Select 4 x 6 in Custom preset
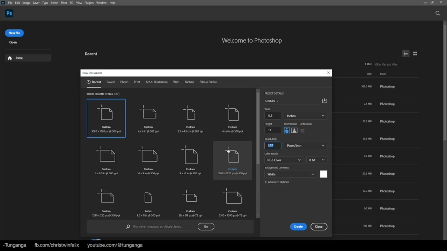This screenshot has width=447, height=251. (x=233, y=119)
